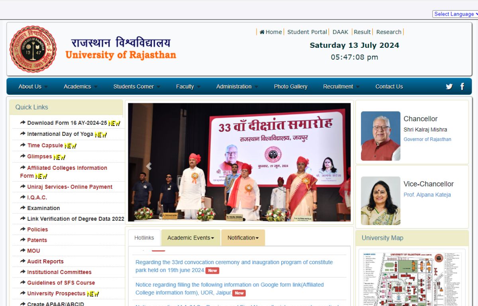The image size is (478, 306).
Task: Expand the About Us menu
Action: pos(33,86)
